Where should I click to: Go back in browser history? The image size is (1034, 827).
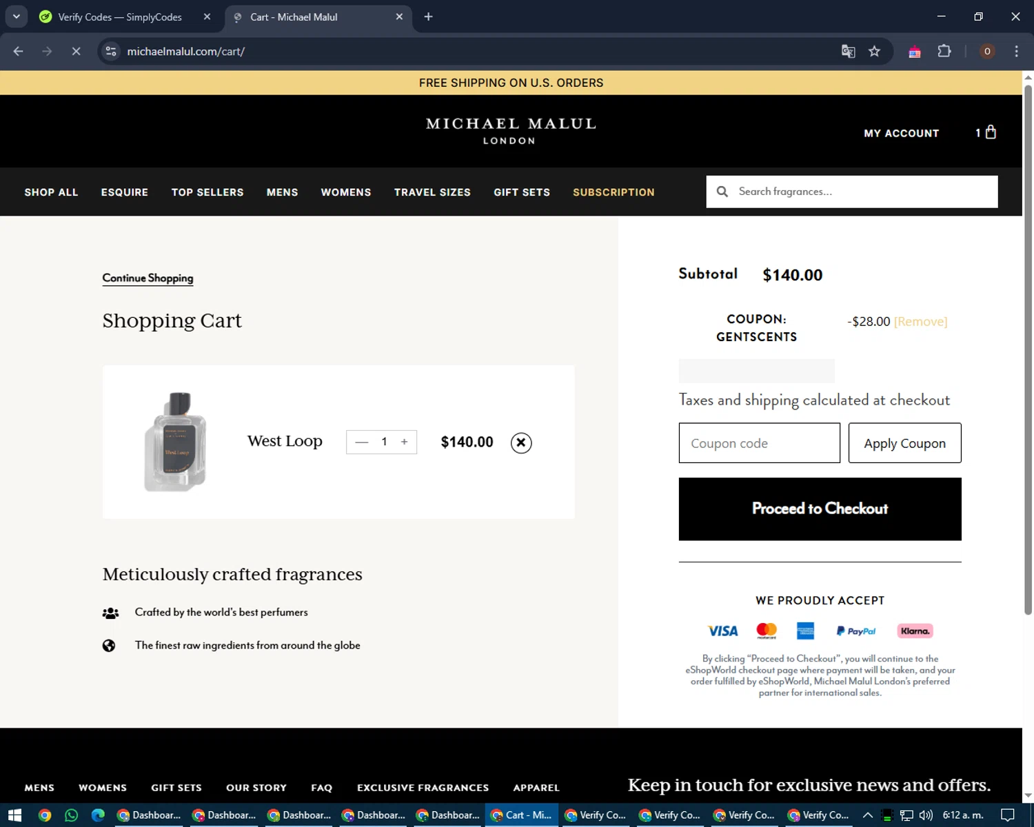19,51
